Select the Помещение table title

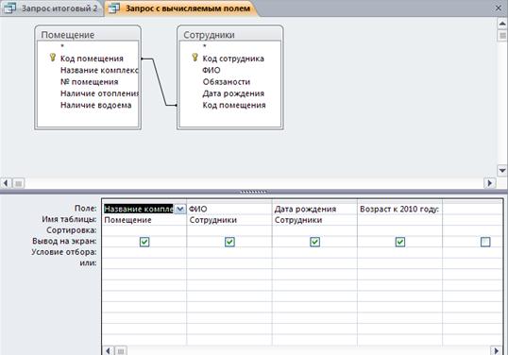68,35
